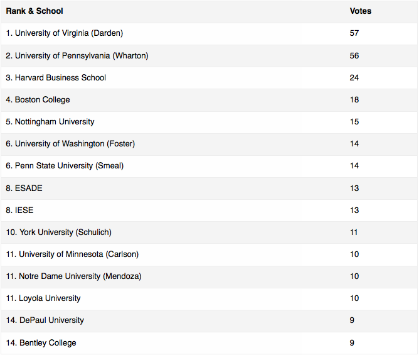Screen dimensions: 419x355
Task: Click the Votes column header
Action: [x=361, y=11]
